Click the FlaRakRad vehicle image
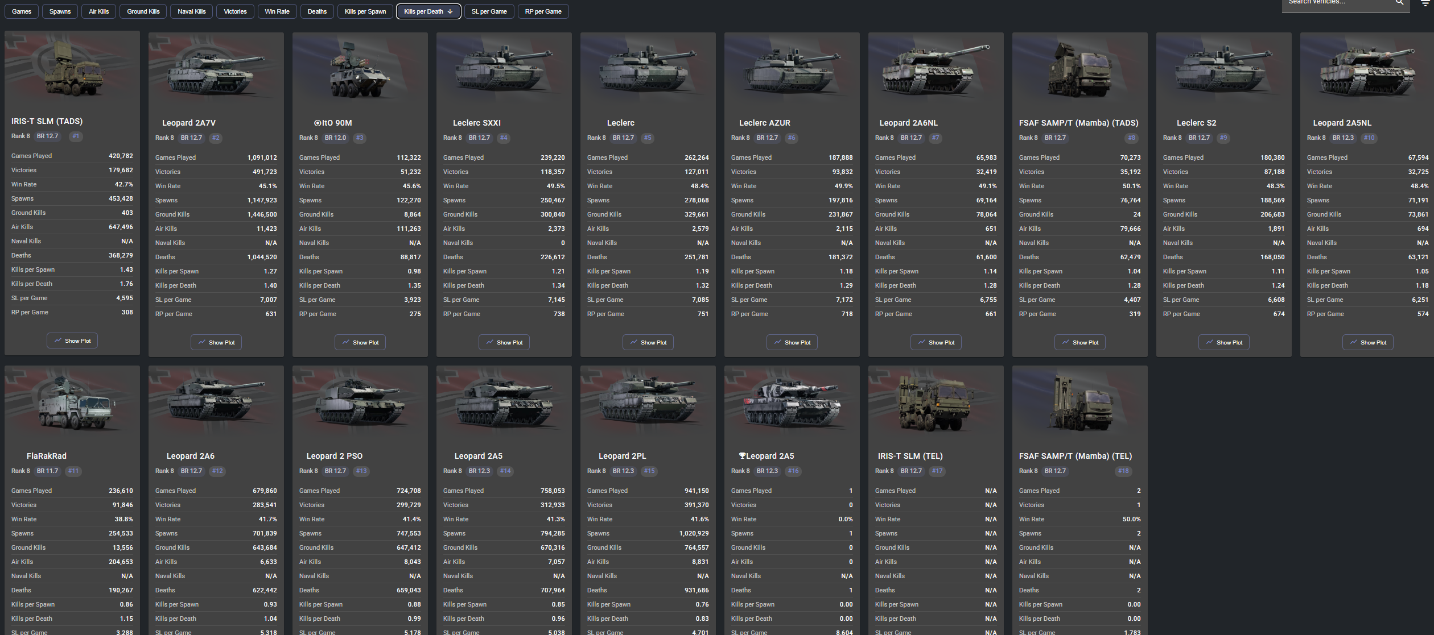Screen dimensions: 1434x635 72,405
